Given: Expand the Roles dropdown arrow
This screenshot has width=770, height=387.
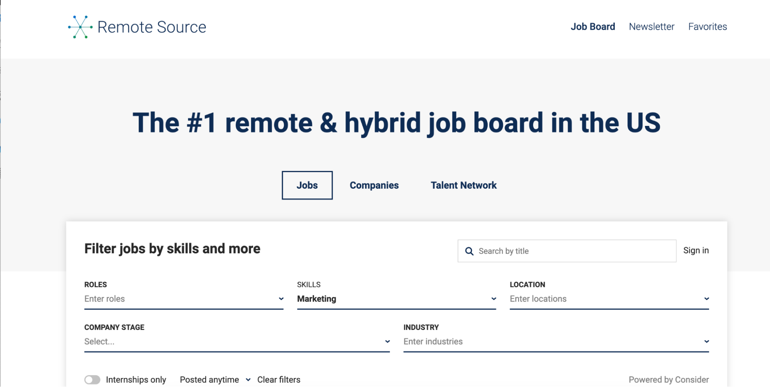Looking at the screenshot, I should (281, 299).
